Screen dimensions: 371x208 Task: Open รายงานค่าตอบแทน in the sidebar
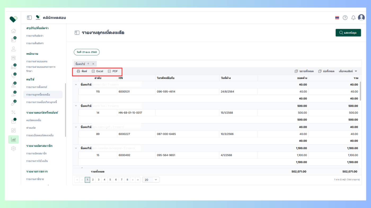(x=37, y=62)
